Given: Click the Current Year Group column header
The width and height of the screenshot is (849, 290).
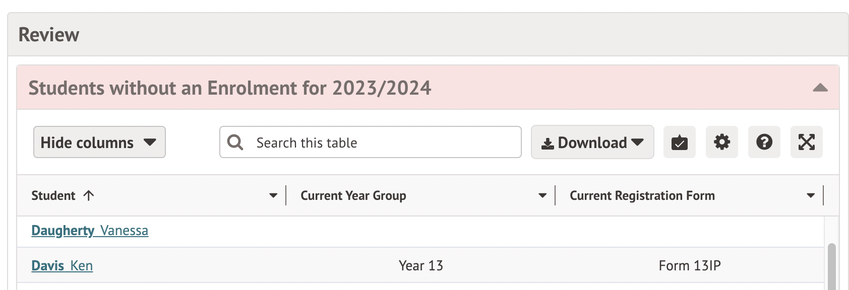Looking at the screenshot, I should (353, 195).
